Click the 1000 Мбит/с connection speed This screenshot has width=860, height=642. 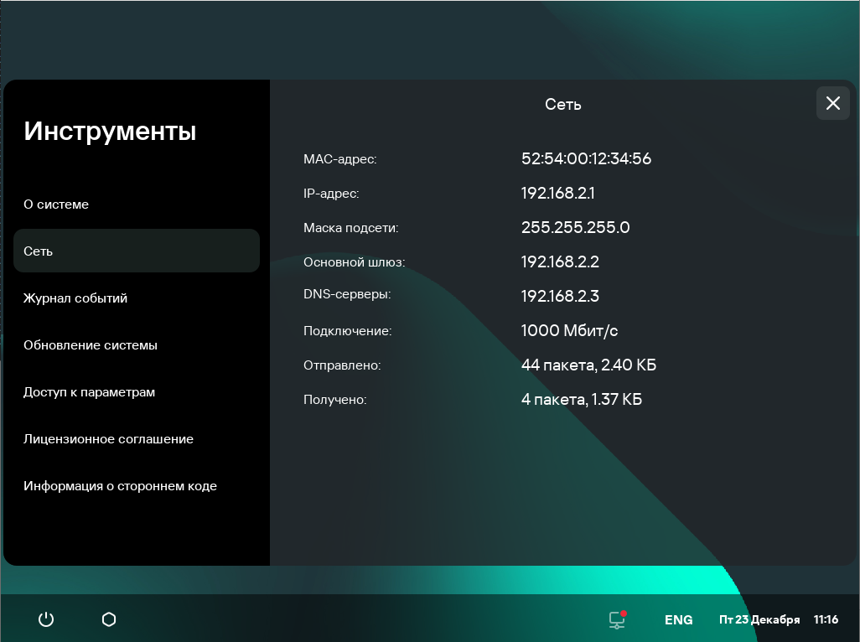569,330
